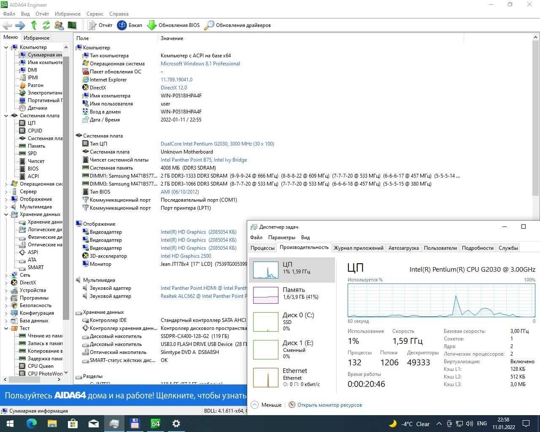The image size is (540, 432).
Task: Open Обновления драйверов from toolbar
Action: tap(238, 25)
